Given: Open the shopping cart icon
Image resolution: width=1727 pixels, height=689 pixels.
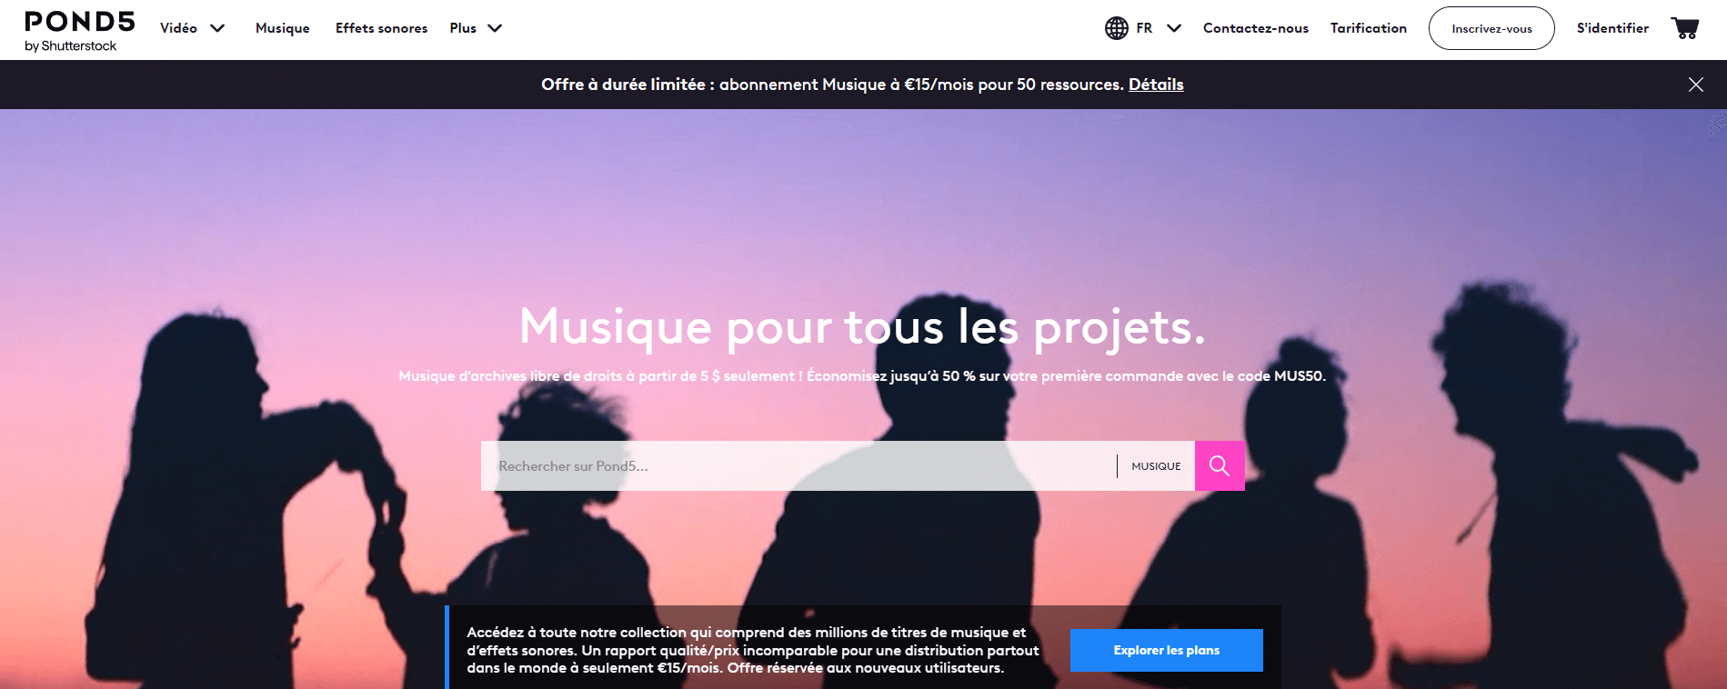Looking at the screenshot, I should coord(1685,28).
